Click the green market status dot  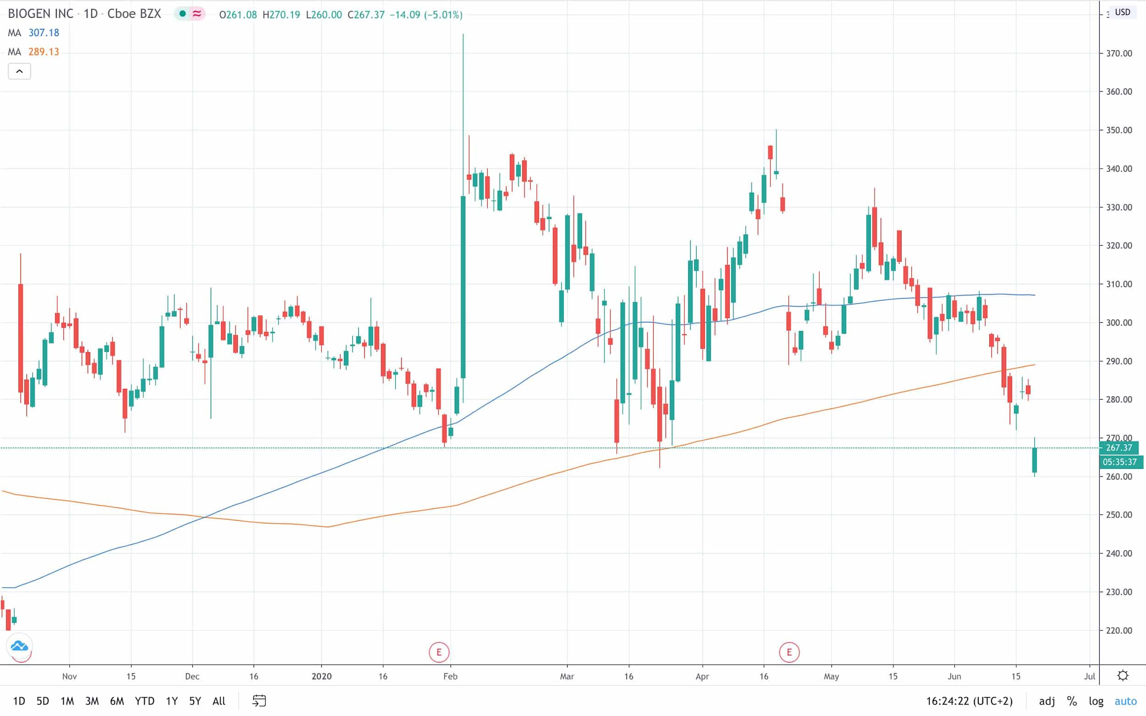[x=182, y=14]
